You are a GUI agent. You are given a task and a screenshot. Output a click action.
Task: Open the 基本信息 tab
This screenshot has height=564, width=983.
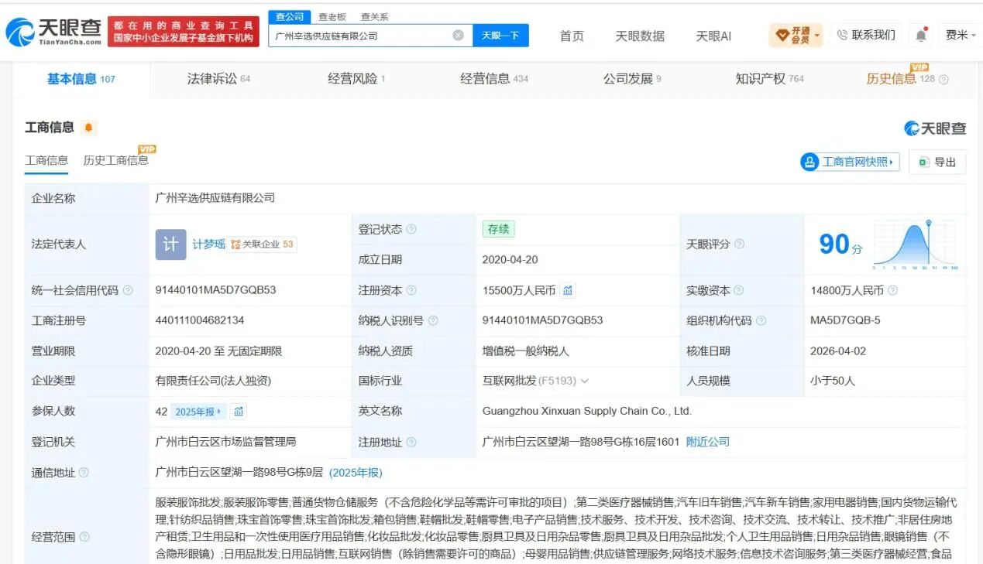pos(81,79)
